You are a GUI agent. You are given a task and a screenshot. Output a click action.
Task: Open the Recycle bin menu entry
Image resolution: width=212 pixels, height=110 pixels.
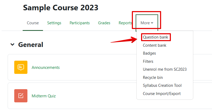click(x=153, y=78)
